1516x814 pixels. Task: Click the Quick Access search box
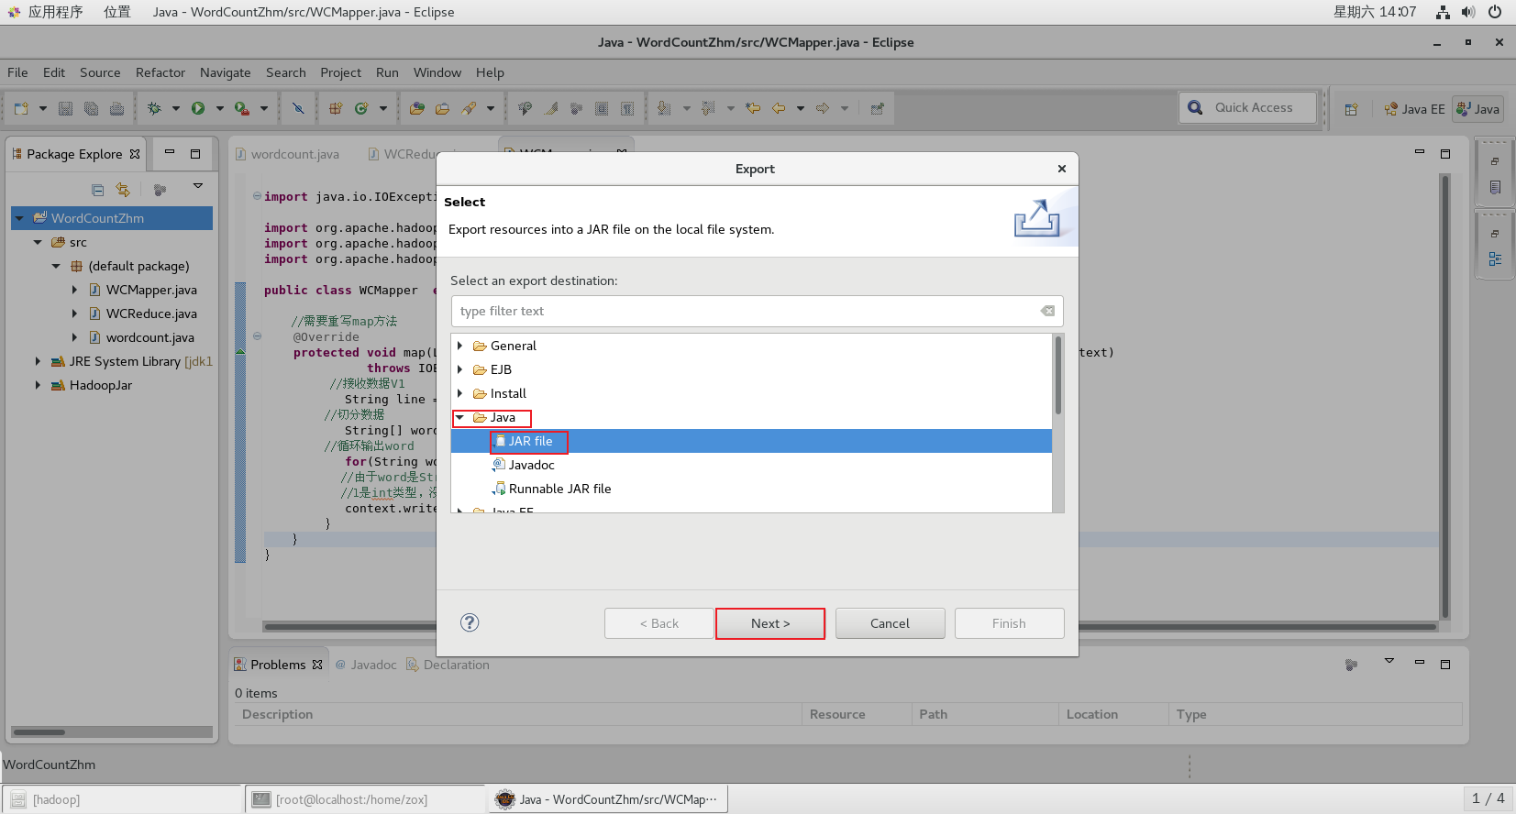pyautogui.click(x=1248, y=107)
